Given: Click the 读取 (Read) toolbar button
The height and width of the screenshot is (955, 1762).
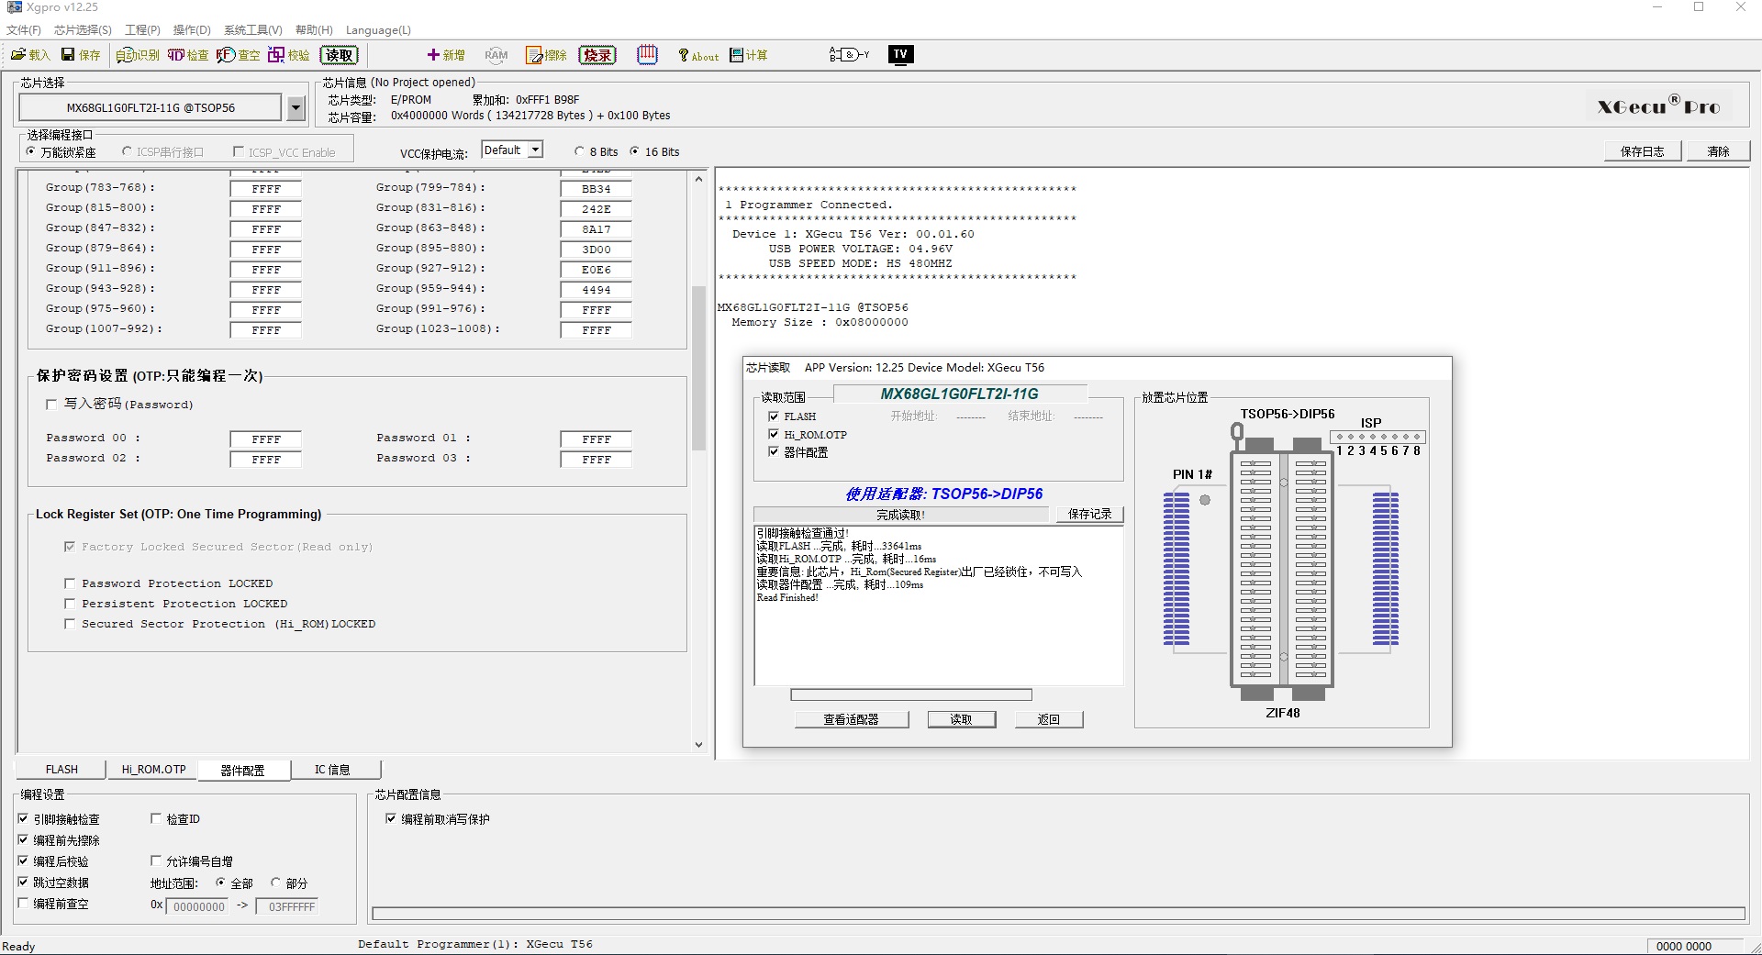Looking at the screenshot, I should pos(339,55).
